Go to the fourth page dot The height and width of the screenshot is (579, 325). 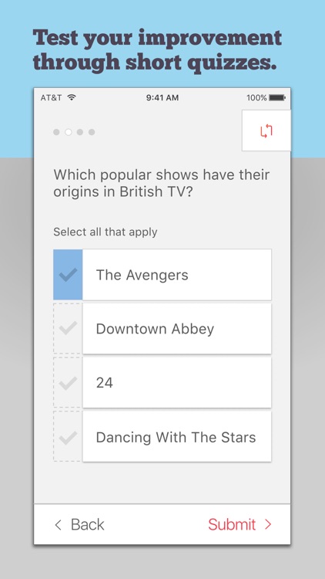[92, 132]
